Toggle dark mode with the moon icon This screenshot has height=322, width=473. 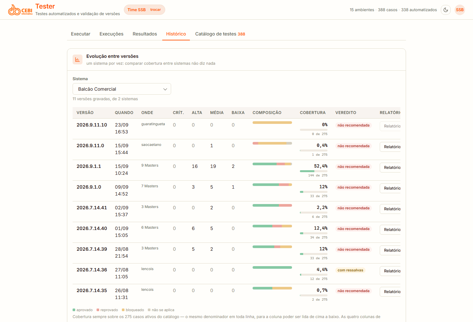click(x=446, y=10)
